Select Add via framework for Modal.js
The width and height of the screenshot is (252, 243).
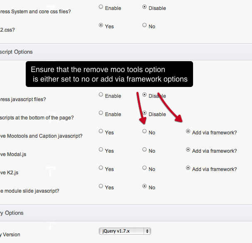coord(188,150)
